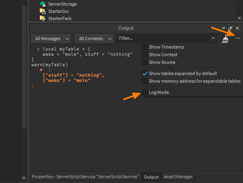The width and height of the screenshot is (243, 183).
Task: Open the three-dots output options menu
Action: click(x=237, y=38)
